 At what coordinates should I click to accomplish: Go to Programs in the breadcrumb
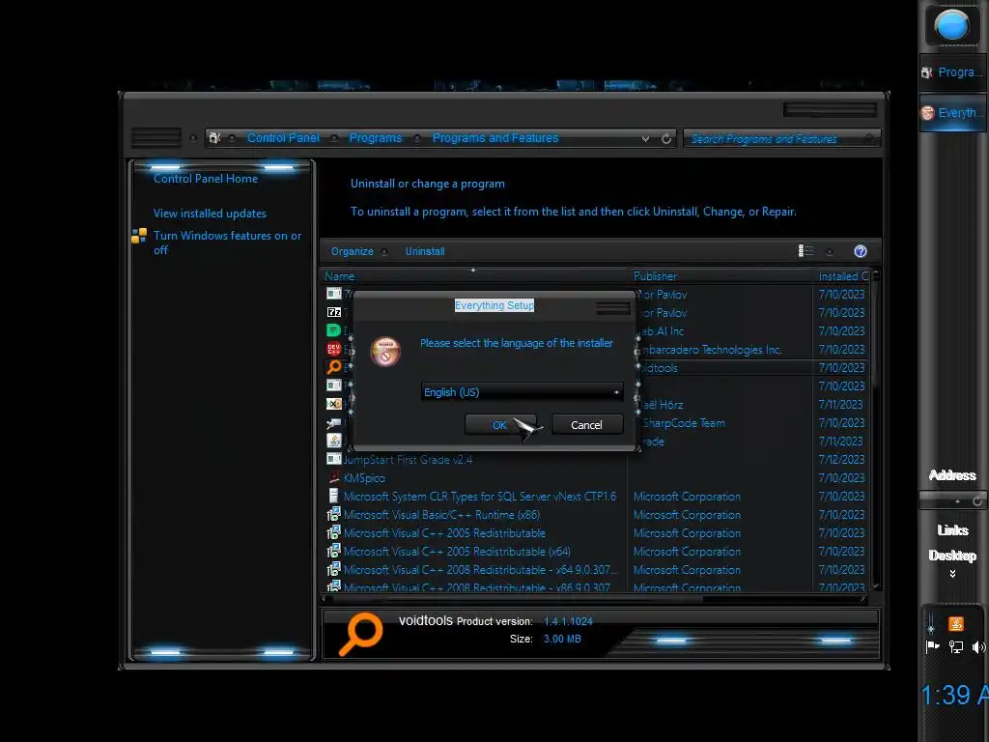coord(376,137)
